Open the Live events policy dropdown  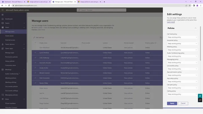tap(182, 69)
